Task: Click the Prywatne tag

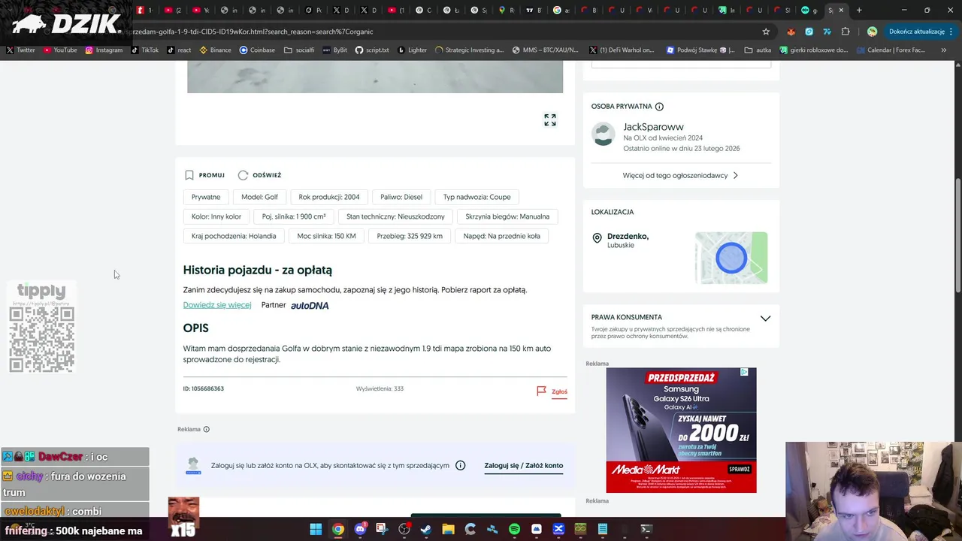Action: 206,197
